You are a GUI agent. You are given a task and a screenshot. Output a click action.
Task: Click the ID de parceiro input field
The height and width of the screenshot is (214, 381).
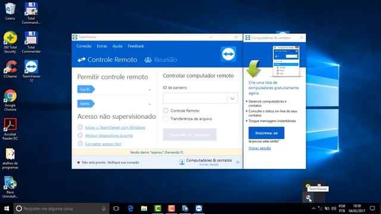point(195,98)
